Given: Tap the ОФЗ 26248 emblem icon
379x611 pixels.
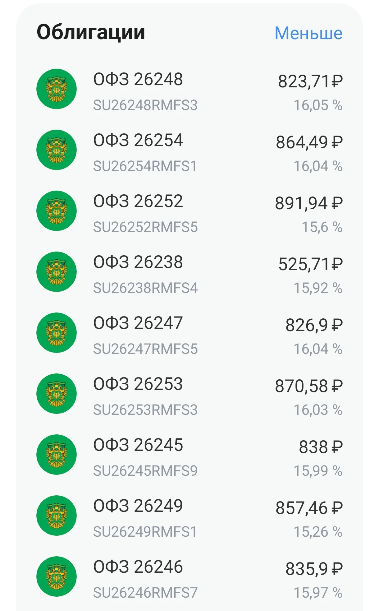Looking at the screenshot, I should [57, 89].
